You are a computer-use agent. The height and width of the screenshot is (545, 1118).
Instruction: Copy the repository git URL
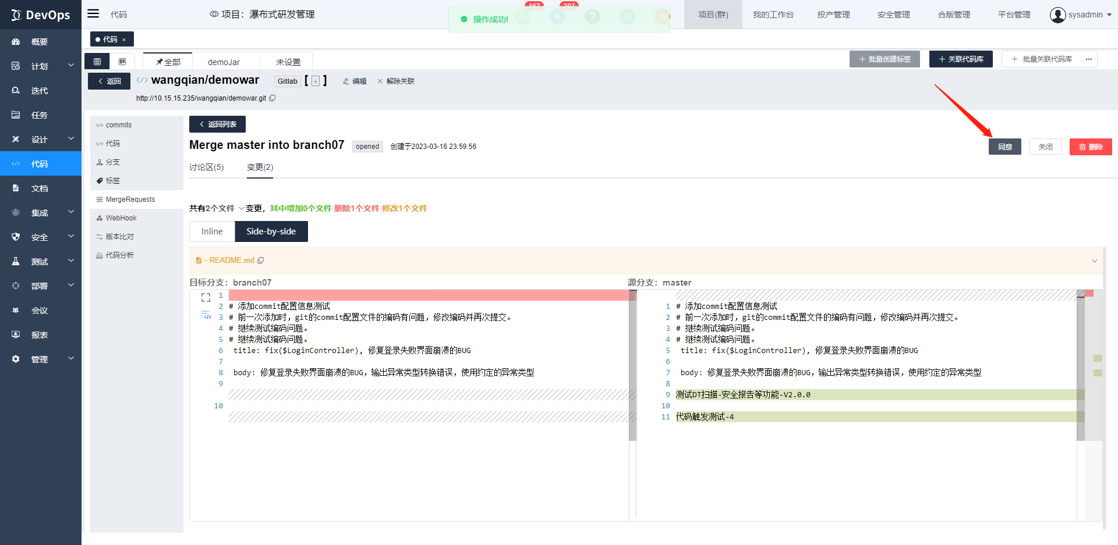[x=272, y=98]
